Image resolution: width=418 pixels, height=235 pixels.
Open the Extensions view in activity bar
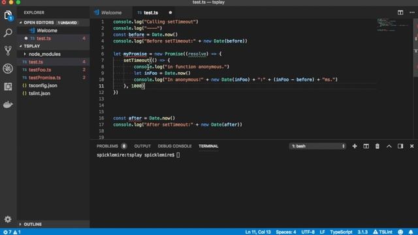point(8,87)
